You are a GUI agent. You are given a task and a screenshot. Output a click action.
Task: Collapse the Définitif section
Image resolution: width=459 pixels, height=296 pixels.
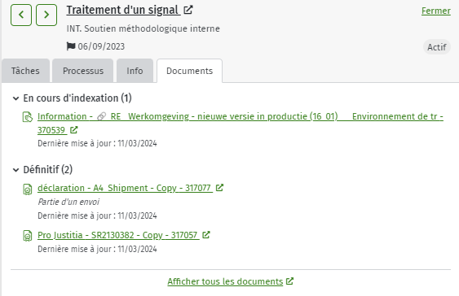[15, 170]
